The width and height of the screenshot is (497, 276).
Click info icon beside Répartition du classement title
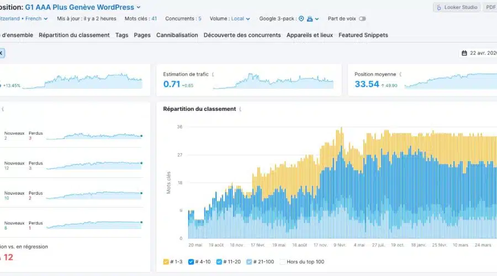240,109
